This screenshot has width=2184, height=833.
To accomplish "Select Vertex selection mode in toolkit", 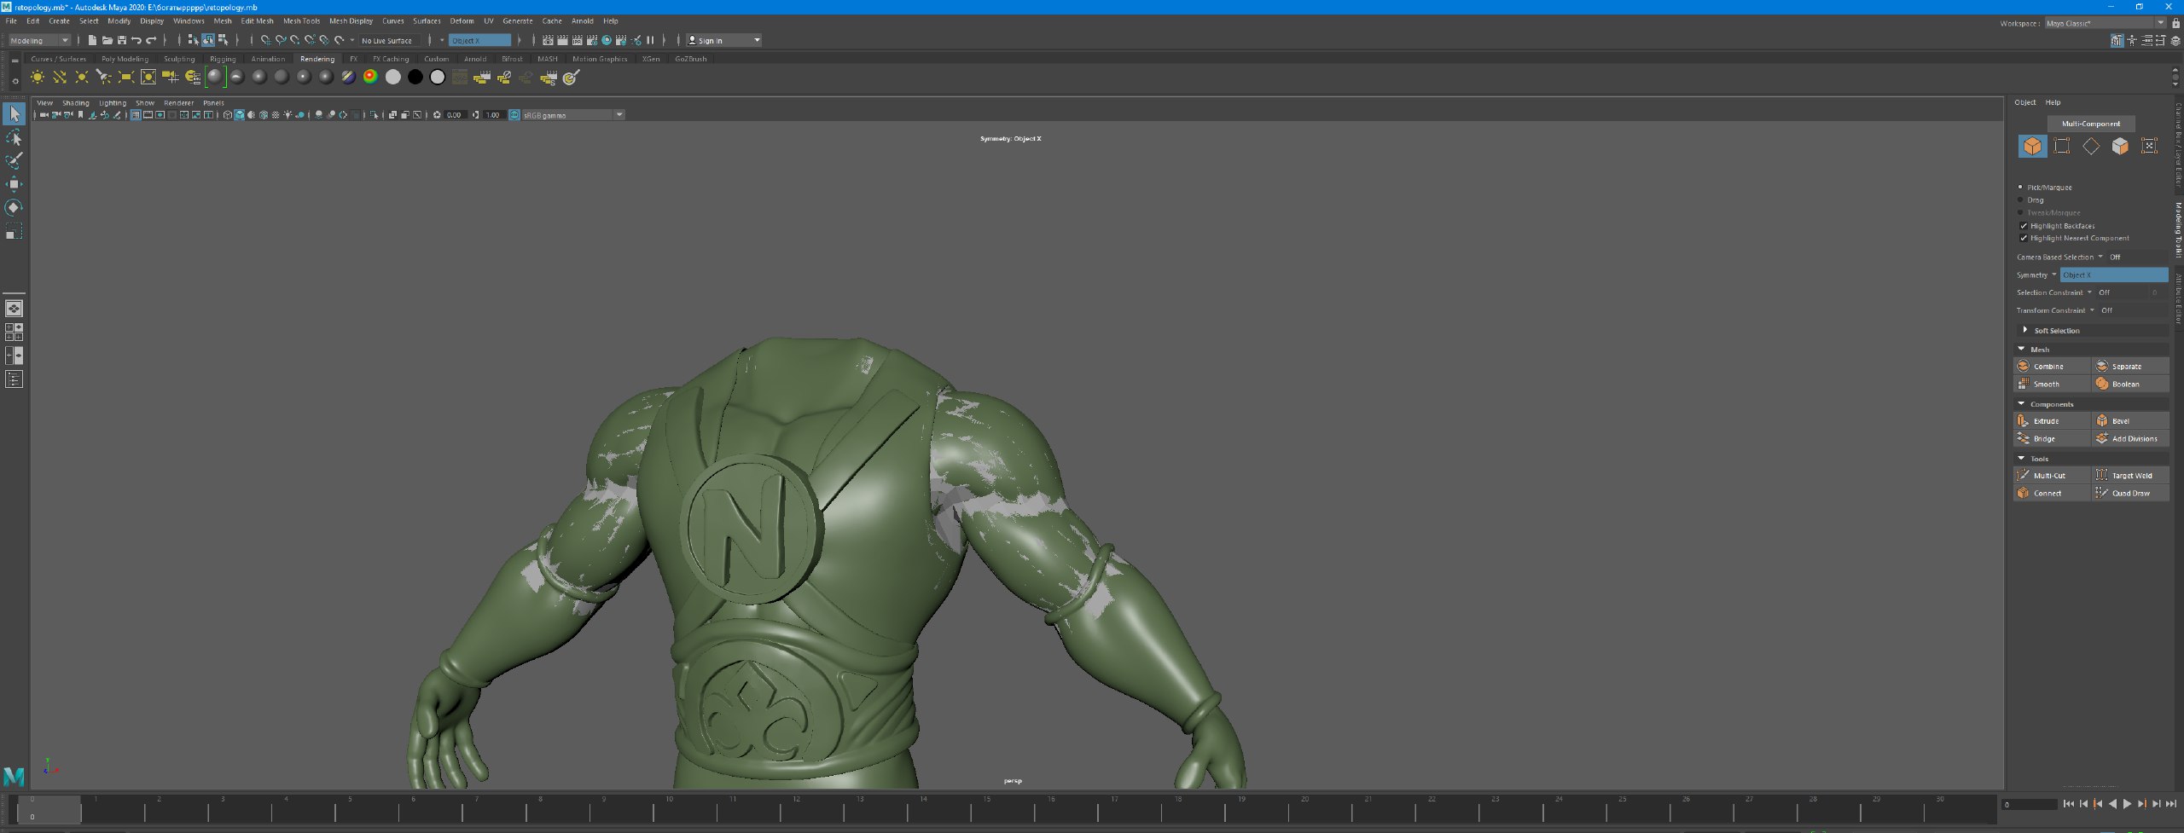I will click(x=2062, y=146).
